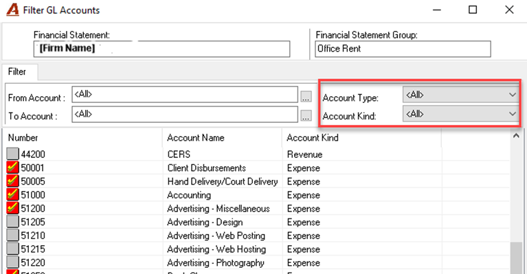Check the box for account 44200
This screenshot has width=527, height=274.
[12, 154]
